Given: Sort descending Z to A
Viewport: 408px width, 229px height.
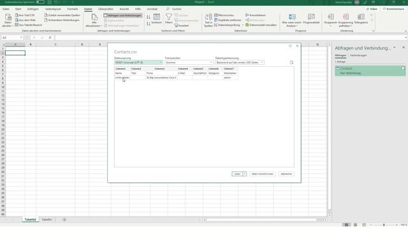Looking at the screenshot, I should point(149,24).
